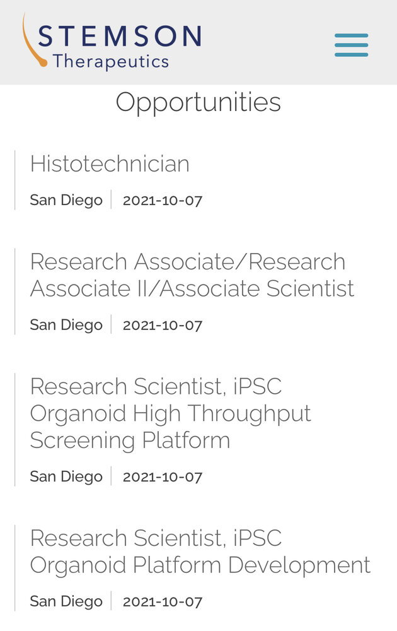Click date under High Throughput Screening job
397x631 pixels.
pyautogui.click(x=163, y=476)
